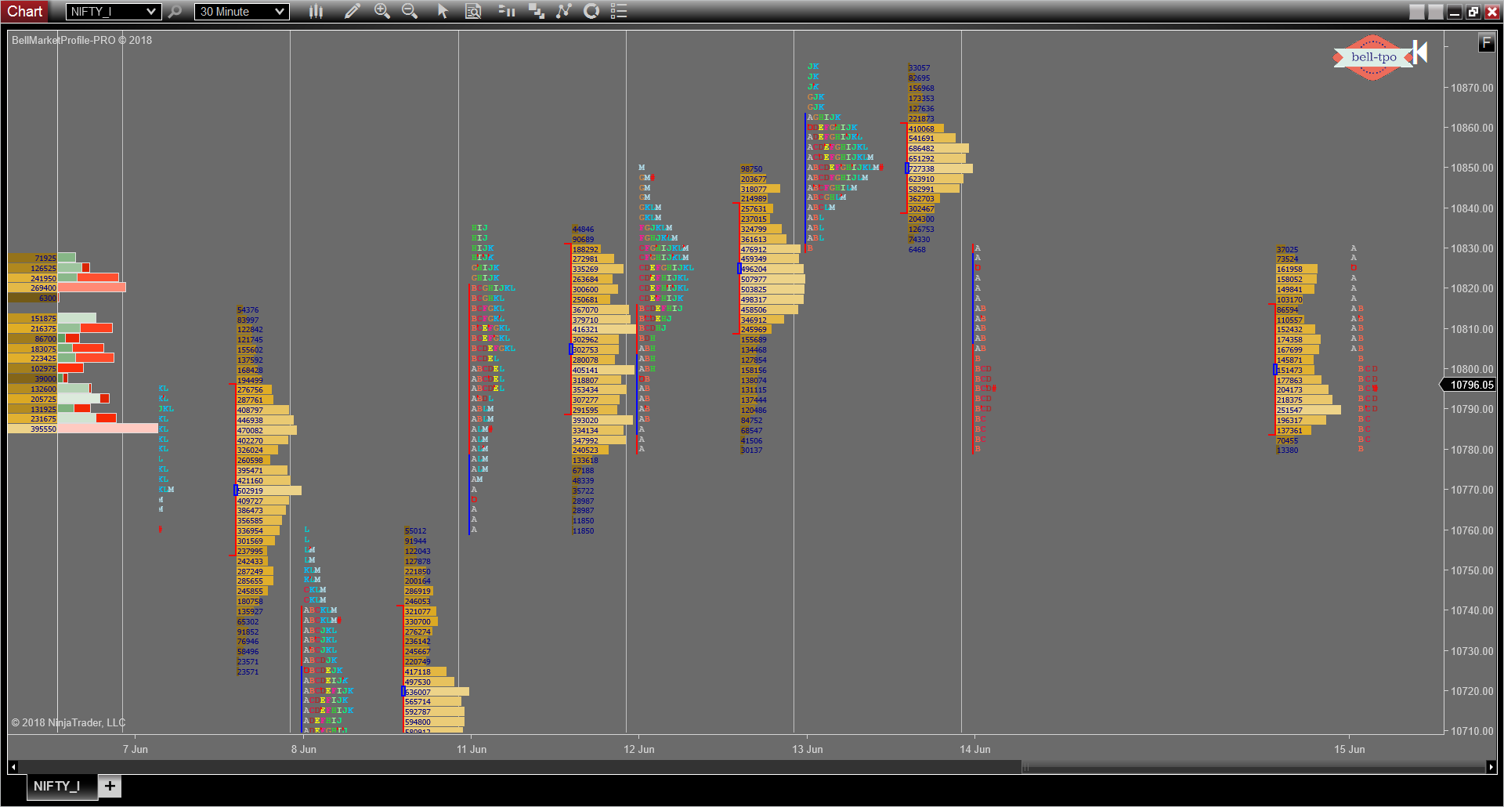Click the instrument search magnifier icon
This screenshot has width=1504, height=807.
tap(175, 12)
